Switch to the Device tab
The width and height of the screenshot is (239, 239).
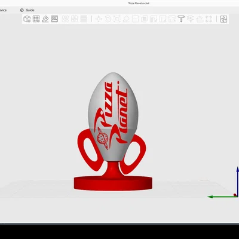pyautogui.click(x=3, y=10)
